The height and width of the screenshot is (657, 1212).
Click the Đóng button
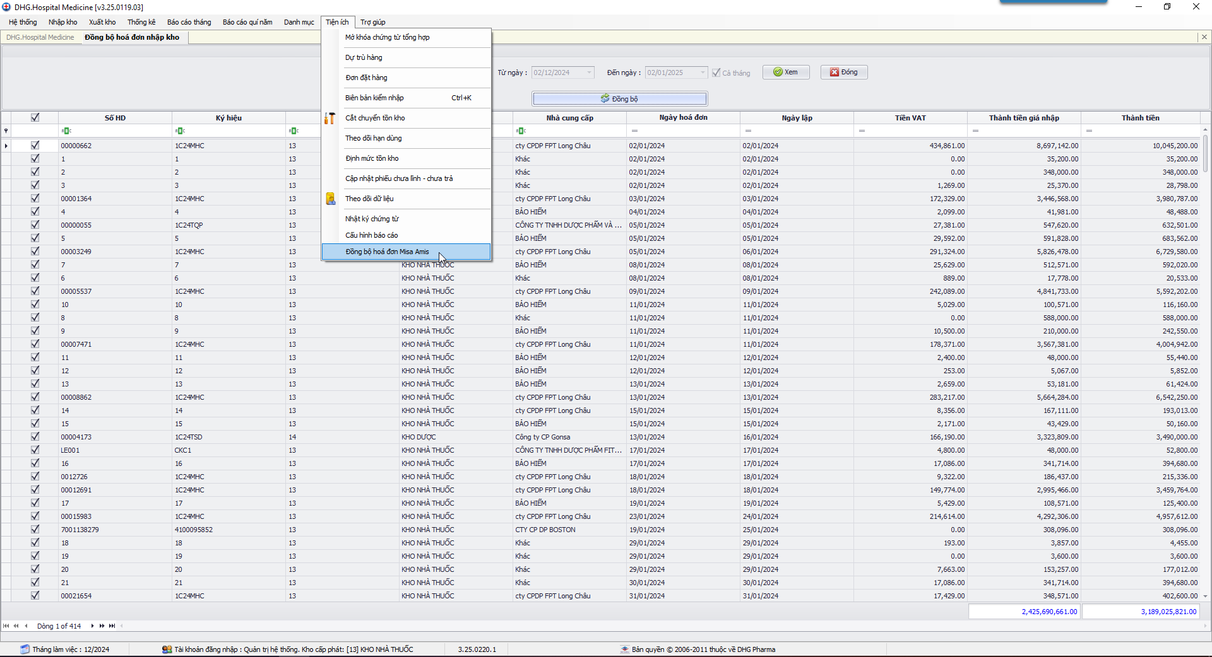pos(844,73)
